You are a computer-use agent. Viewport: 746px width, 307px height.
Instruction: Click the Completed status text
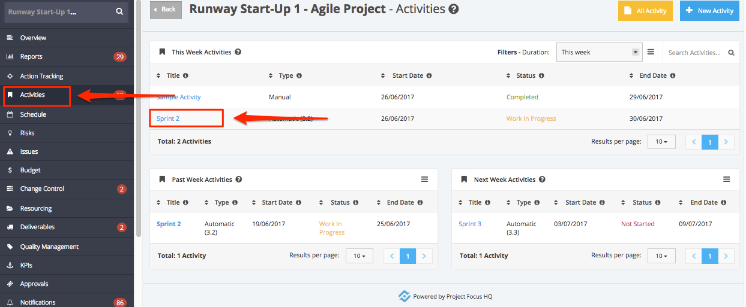click(x=522, y=97)
